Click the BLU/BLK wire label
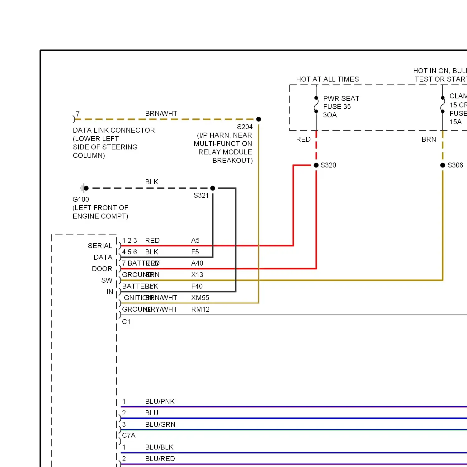 [159, 447]
